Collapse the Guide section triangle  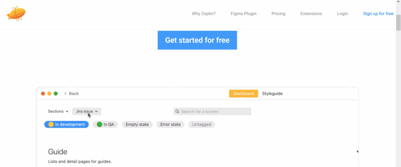357,152
